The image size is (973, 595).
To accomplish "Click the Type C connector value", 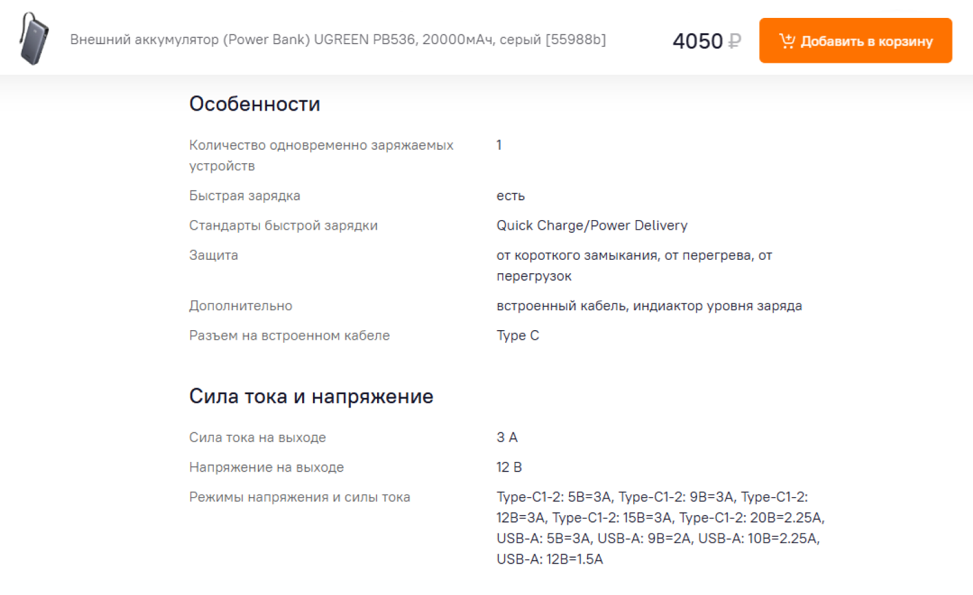I will [x=518, y=335].
